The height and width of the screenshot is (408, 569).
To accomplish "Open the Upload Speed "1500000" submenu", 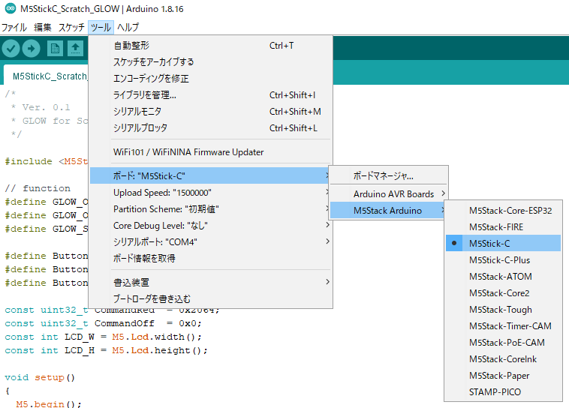I will (211, 193).
